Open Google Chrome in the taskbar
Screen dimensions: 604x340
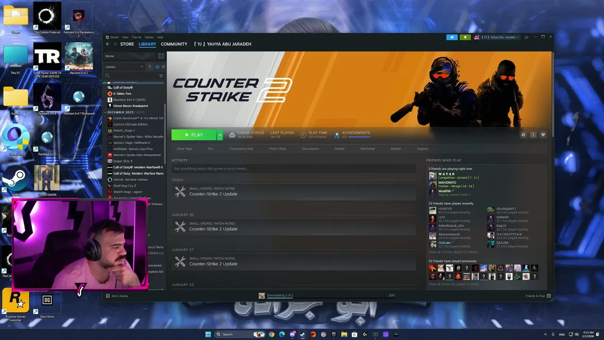tap(271, 334)
